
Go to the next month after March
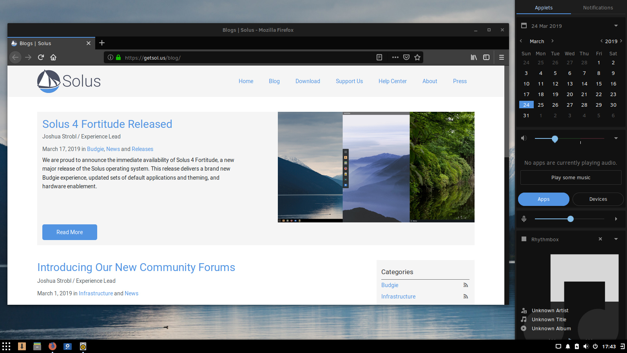click(553, 41)
